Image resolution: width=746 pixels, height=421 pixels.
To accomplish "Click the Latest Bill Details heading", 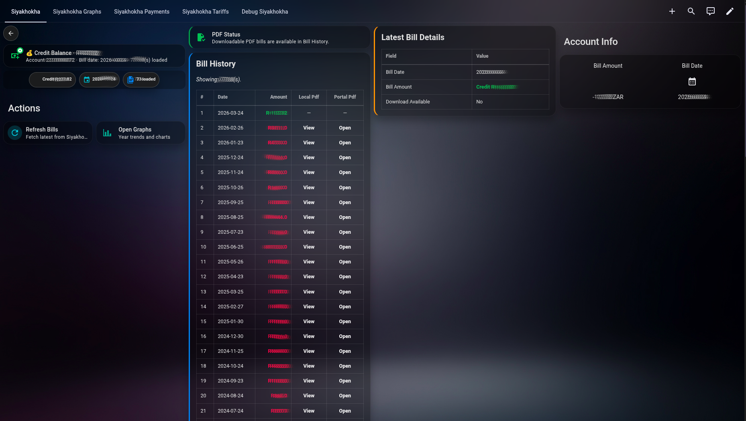I will pos(413,37).
